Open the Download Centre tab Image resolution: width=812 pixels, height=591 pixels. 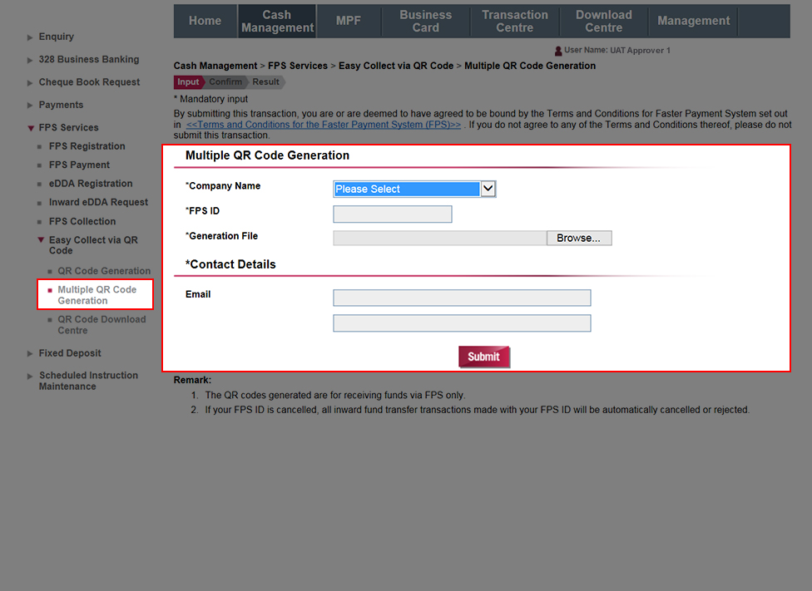[604, 22]
